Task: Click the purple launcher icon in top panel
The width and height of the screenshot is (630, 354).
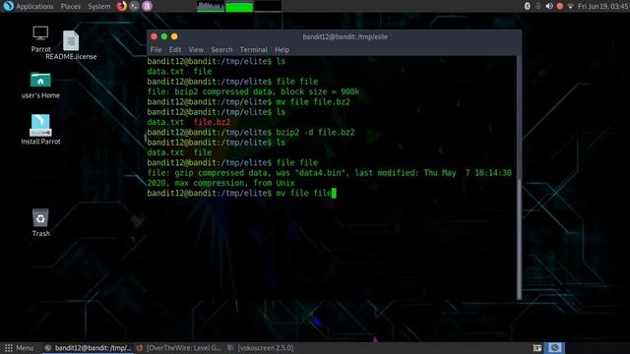Action: 147,6
